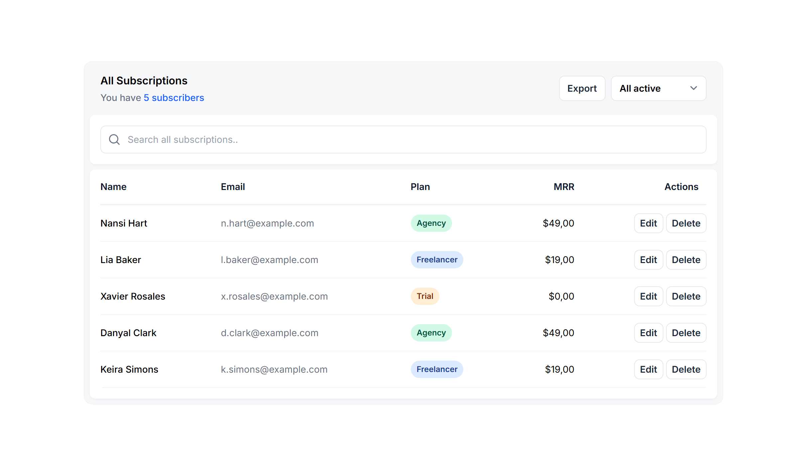Click the search magnifier icon
807x465 pixels.
[x=114, y=139]
